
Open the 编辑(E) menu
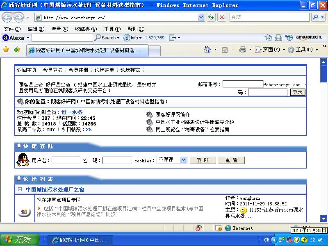(x=36, y=29)
